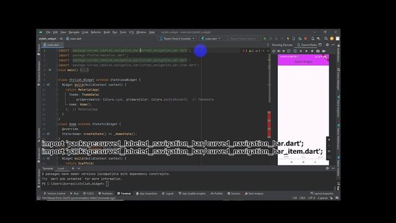Open the Redmi Note device selector dropdown

(x=178, y=38)
